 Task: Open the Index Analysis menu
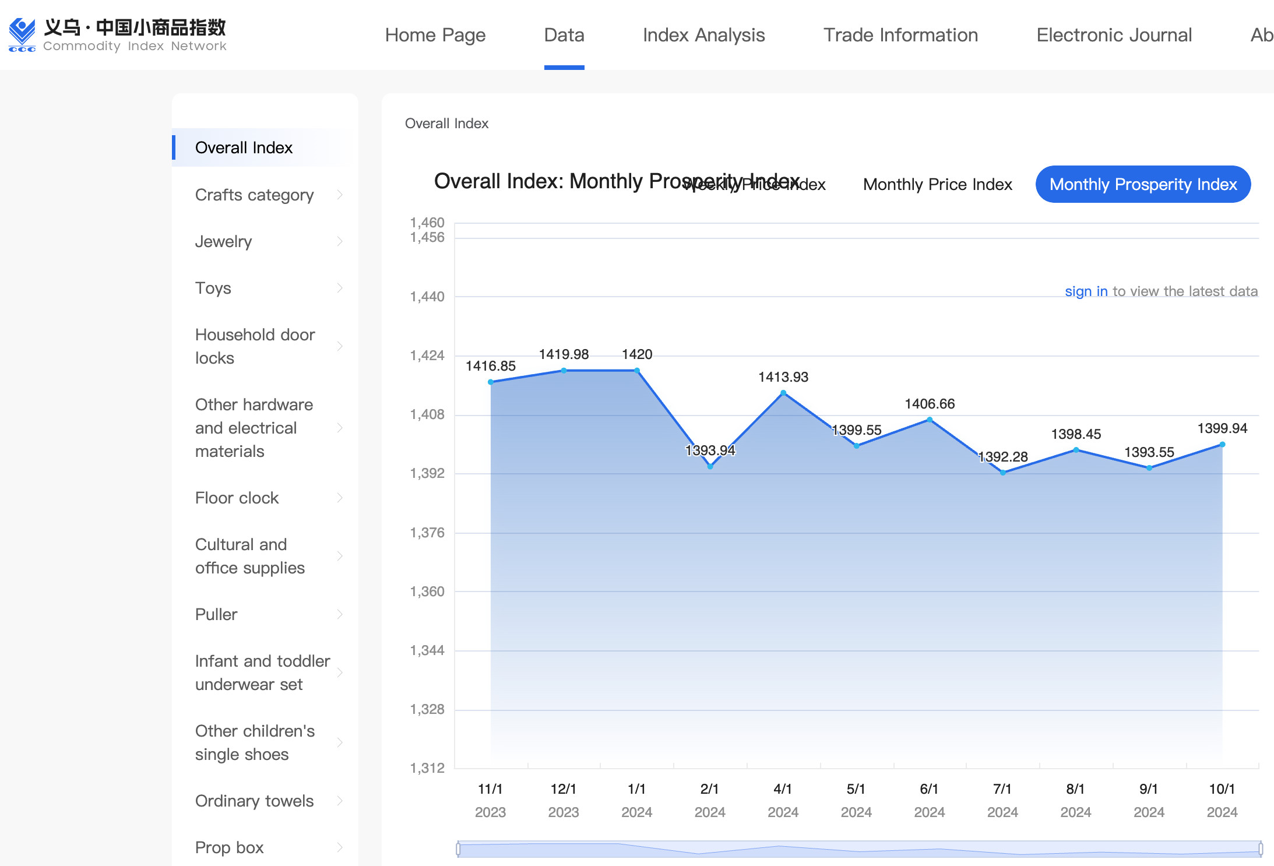point(704,35)
